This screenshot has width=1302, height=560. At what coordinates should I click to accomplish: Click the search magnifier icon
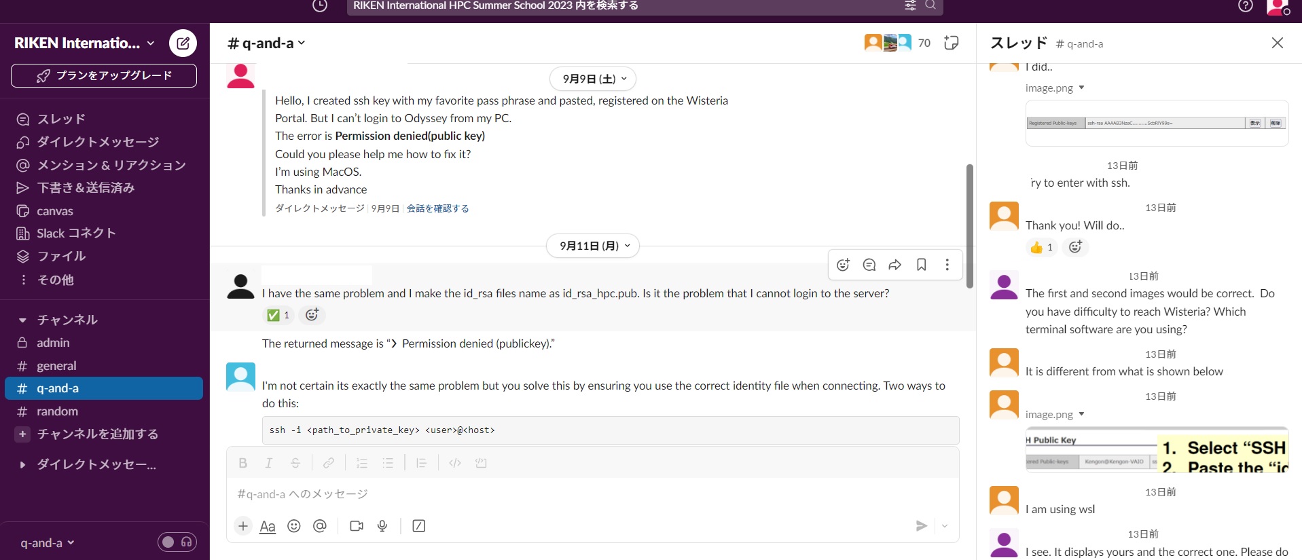(930, 5)
